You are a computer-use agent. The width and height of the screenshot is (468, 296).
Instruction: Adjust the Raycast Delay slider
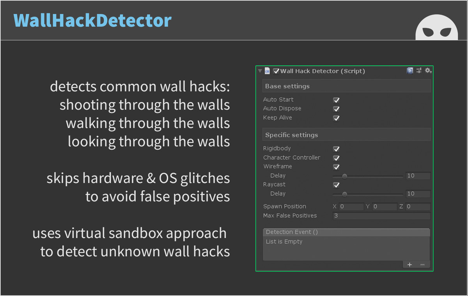coord(368,194)
